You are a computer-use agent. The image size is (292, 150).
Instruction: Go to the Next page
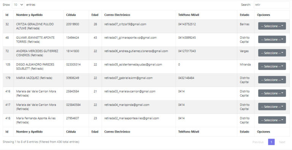point(282,142)
